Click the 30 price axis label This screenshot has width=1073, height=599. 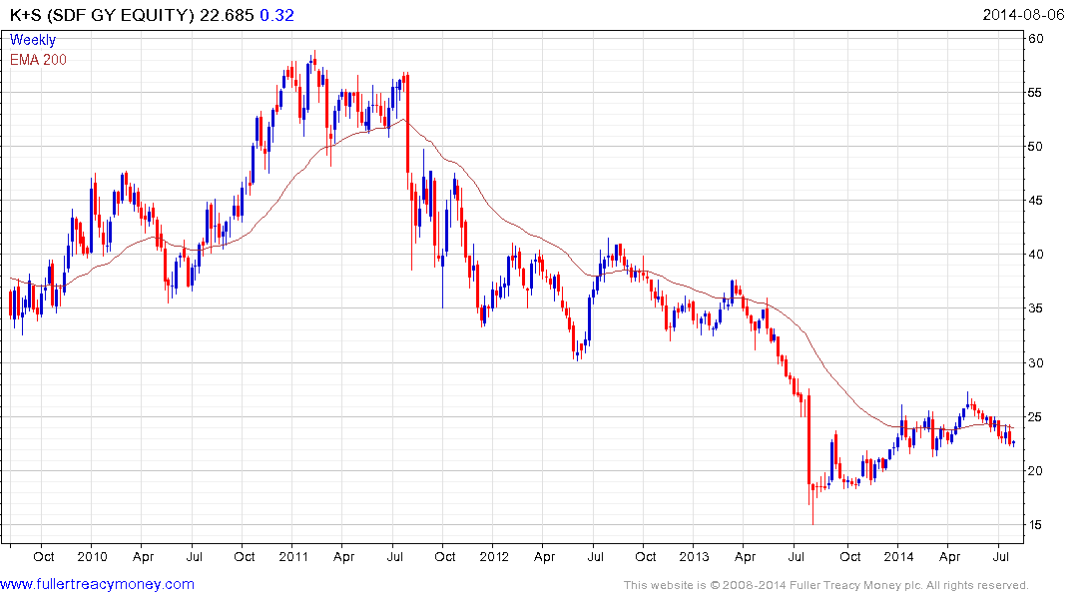(1036, 362)
